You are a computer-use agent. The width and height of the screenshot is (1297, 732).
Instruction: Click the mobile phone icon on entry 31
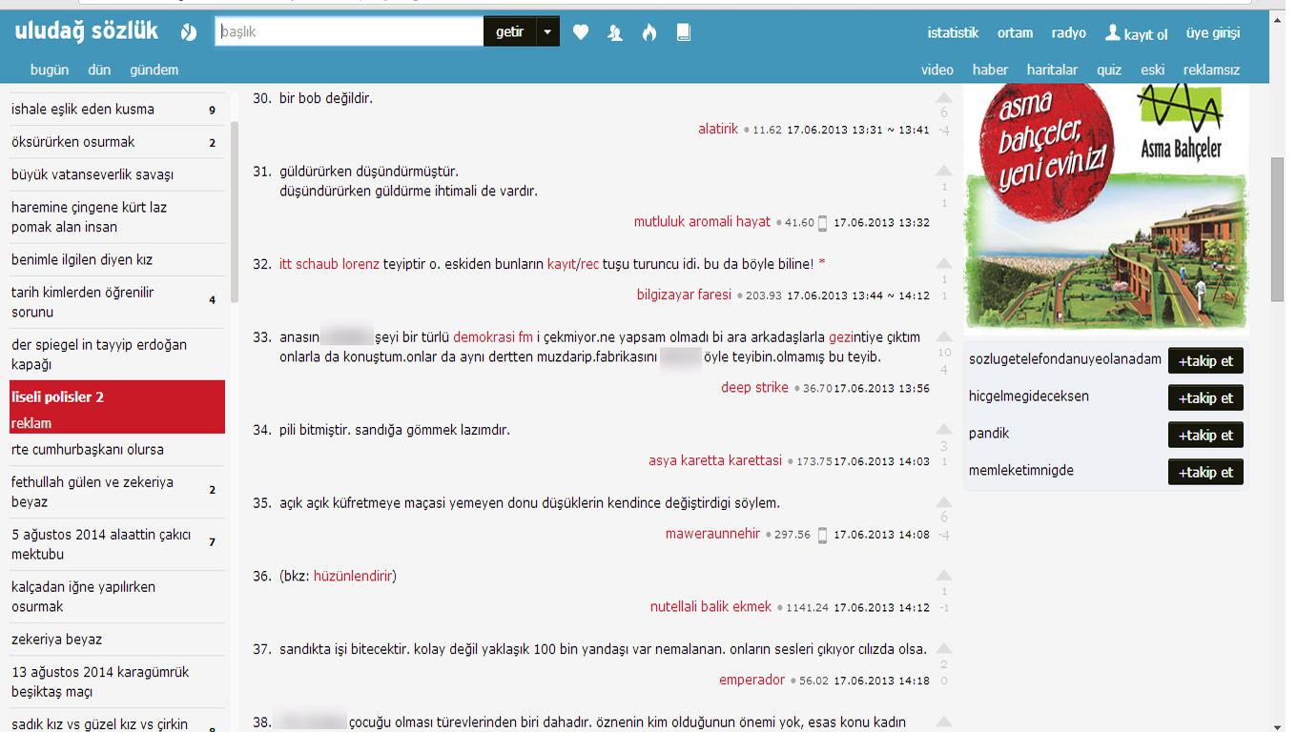pyautogui.click(x=823, y=223)
